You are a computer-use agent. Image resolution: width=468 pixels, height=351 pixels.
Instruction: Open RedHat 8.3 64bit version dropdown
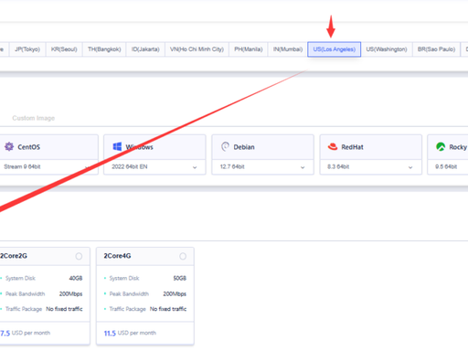click(370, 167)
